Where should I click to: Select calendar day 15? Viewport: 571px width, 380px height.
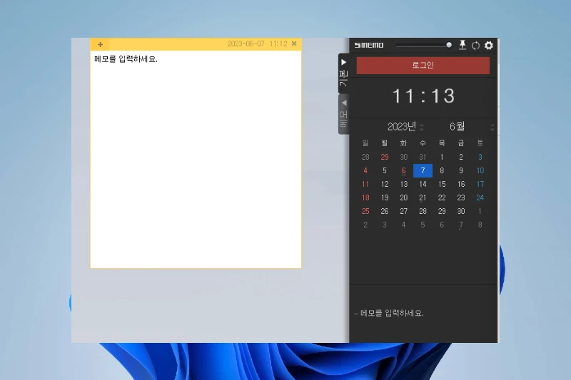pyautogui.click(x=442, y=185)
